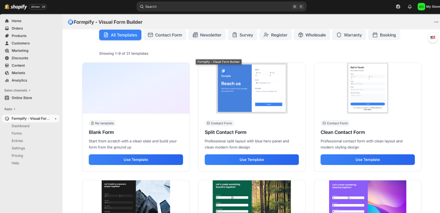Open Products via its tag icon
The image size is (440, 213).
[7, 36]
